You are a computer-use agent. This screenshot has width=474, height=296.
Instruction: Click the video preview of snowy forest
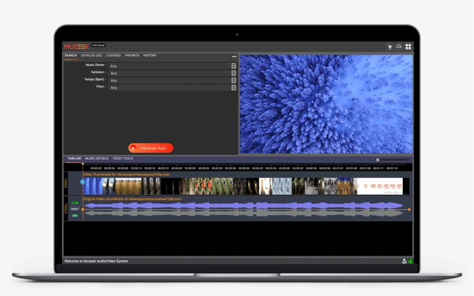[326, 104]
